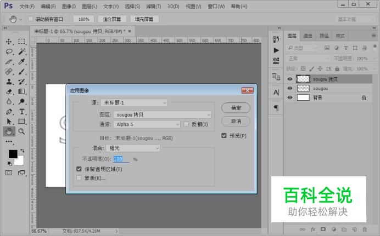This screenshot has height=236, width=380.
Task: Open the 文件(F) menu
Action: (x=27, y=6)
